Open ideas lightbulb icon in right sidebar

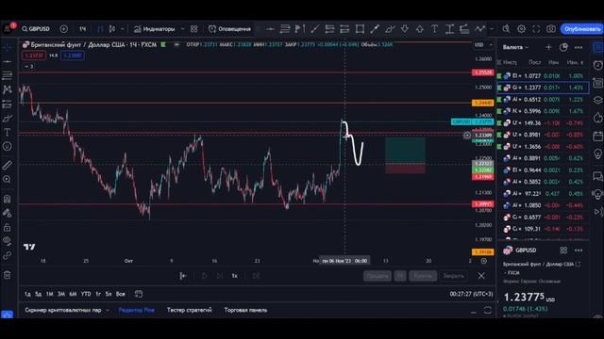point(597,154)
